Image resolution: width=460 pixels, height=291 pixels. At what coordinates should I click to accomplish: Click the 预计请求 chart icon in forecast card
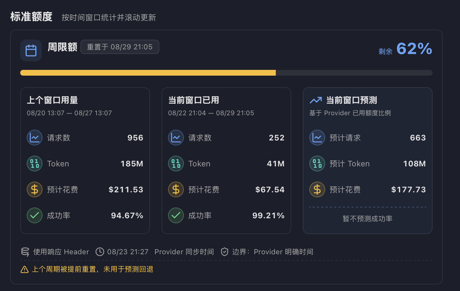click(317, 138)
